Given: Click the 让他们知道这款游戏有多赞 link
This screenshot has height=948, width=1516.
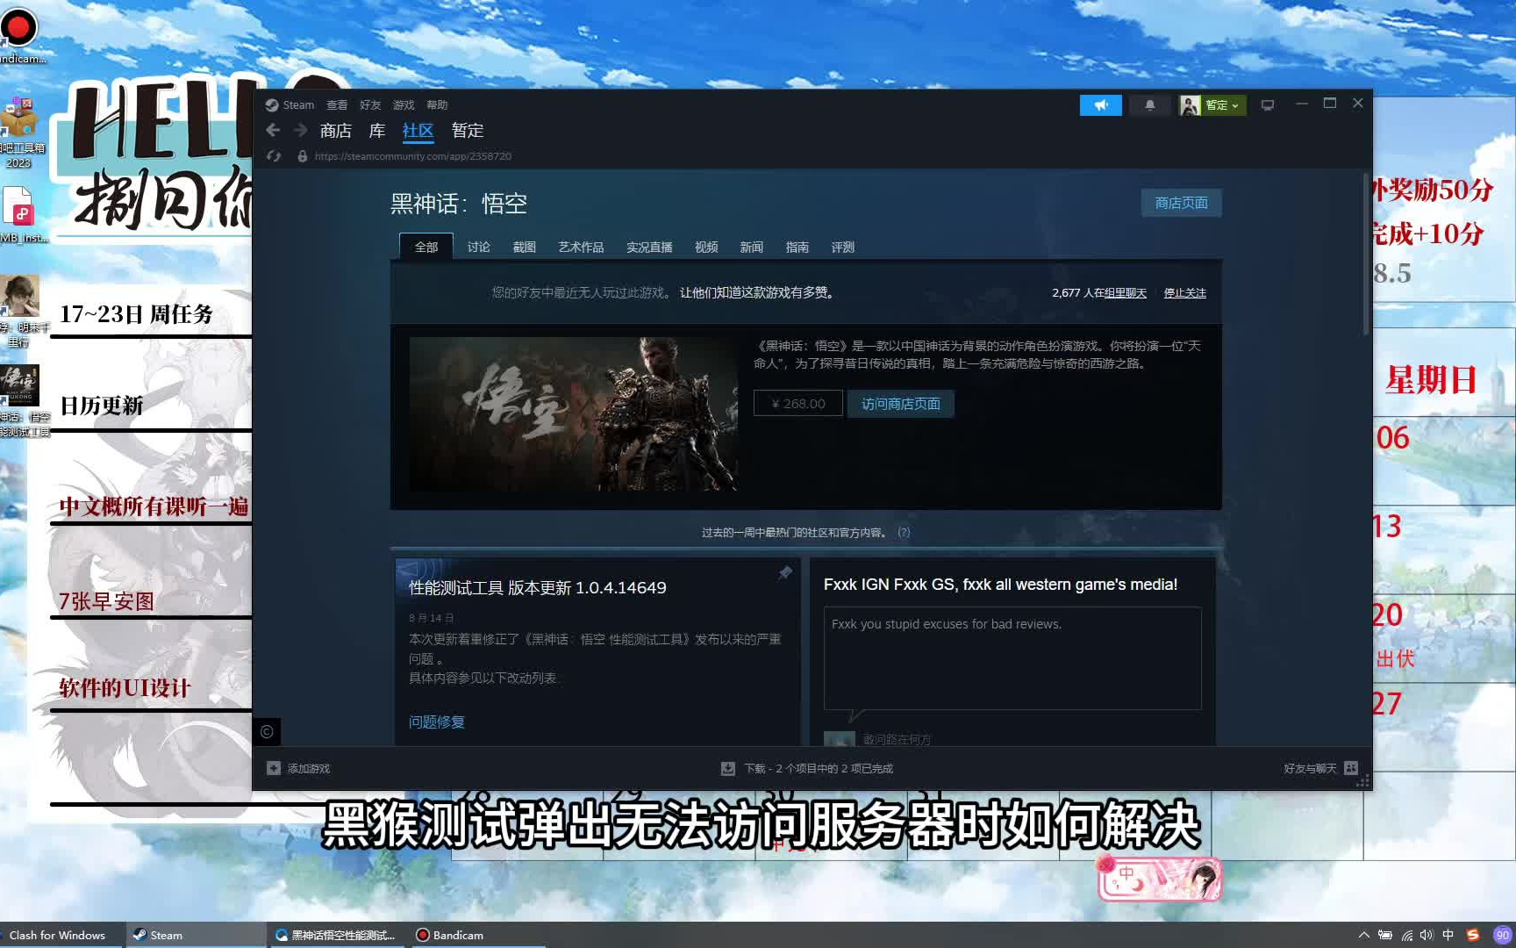Looking at the screenshot, I should pos(756,292).
